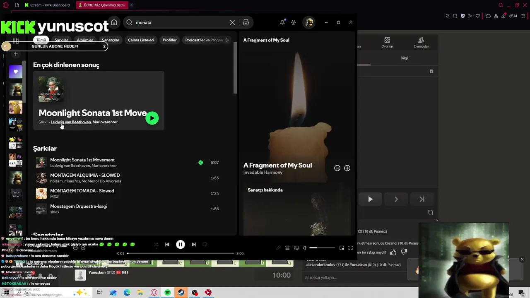530x298 pixels.
Task: Toggle repeat in Spotify player
Action: click(205, 245)
